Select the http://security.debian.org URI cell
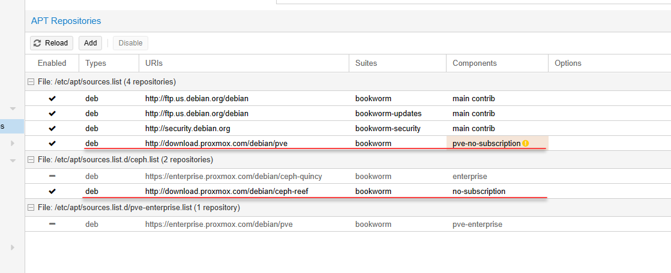Image resolution: width=671 pixels, height=273 pixels. click(x=187, y=129)
